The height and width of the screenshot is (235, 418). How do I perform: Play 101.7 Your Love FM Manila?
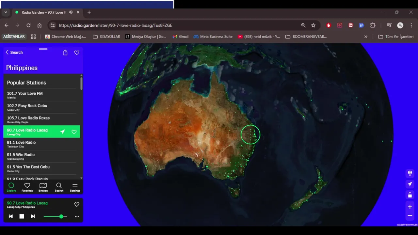pyautogui.click(x=41, y=95)
